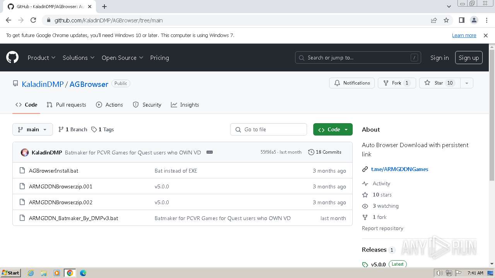Viewport: 495px width, 278px height.
Task: Open the main branch selector dropdown
Action: tap(32, 129)
